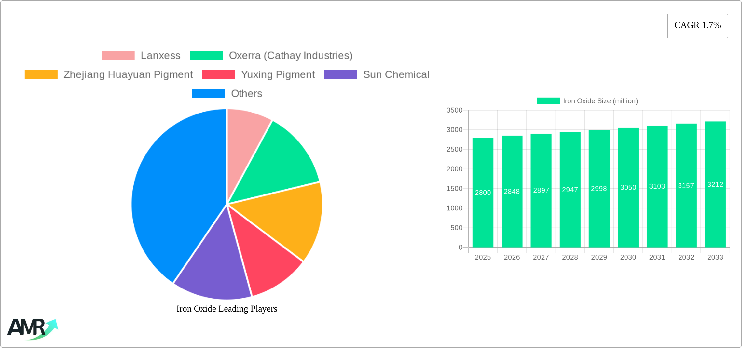Click the CAGR 1.7% box
742x348 pixels.
point(697,26)
